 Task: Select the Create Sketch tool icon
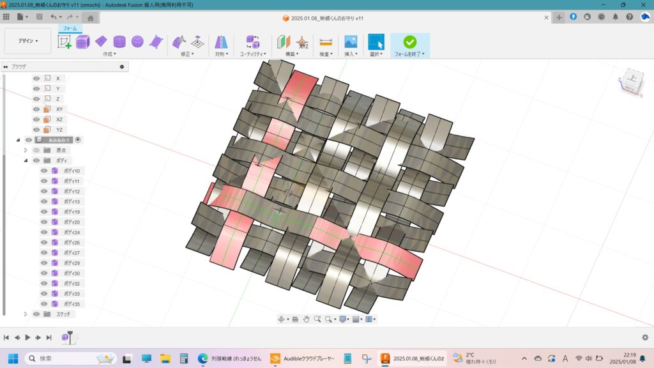[x=65, y=42]
